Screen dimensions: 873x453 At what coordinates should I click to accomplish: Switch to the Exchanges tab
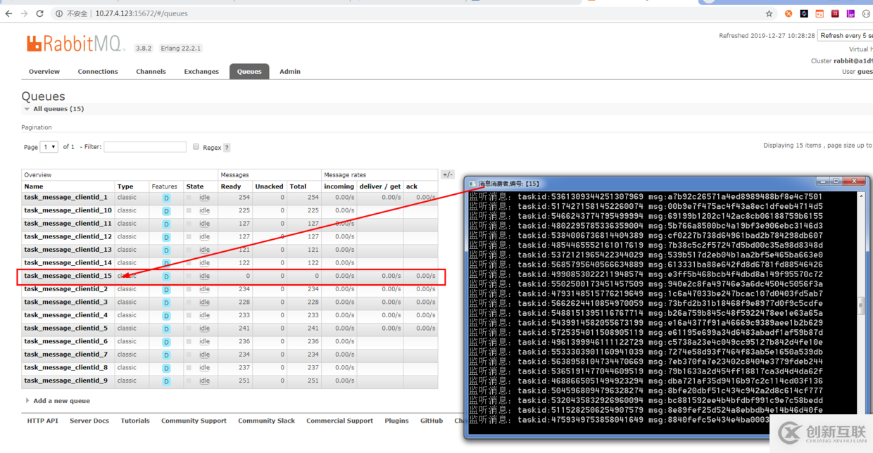(x=201, y=72)
